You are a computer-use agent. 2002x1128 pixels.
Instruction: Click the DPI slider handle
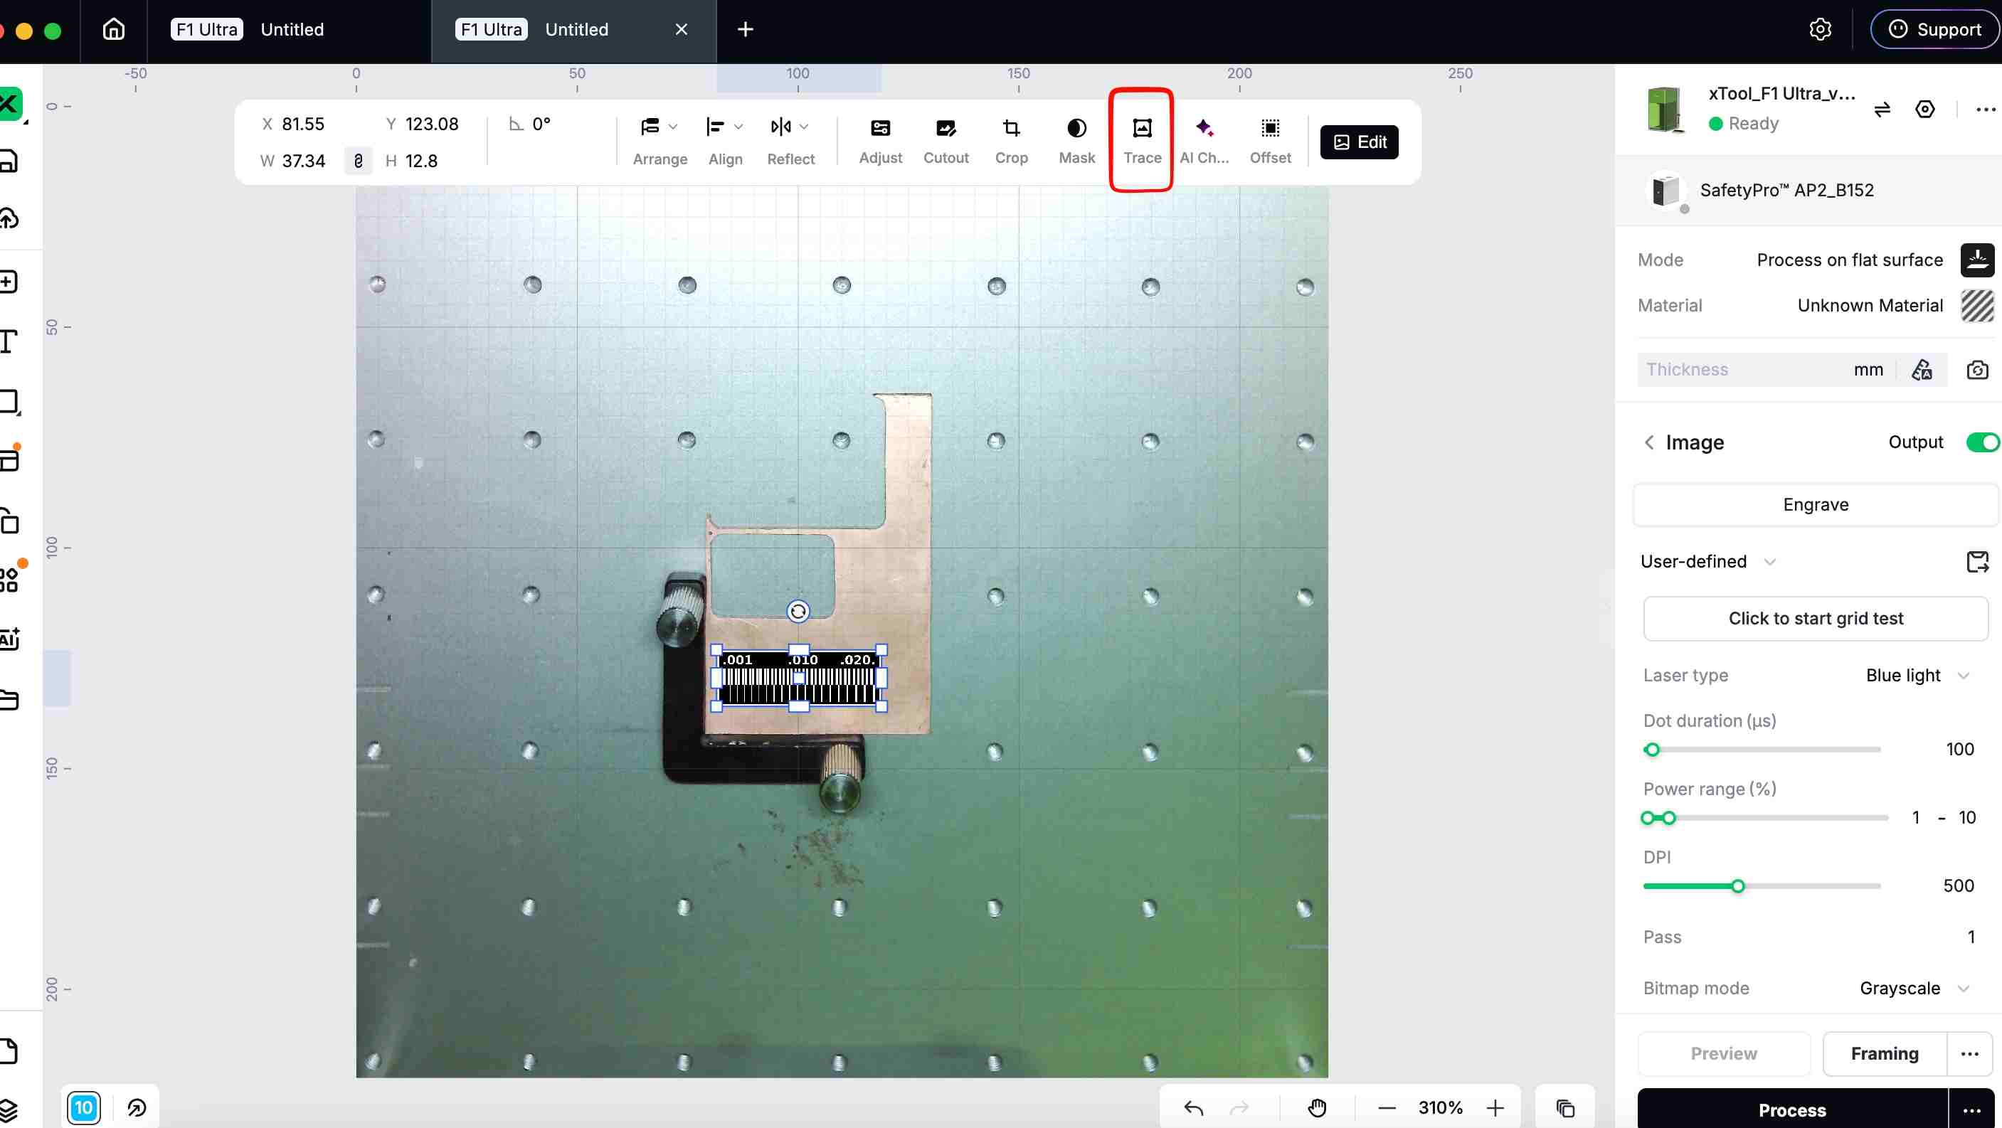pos(1738,886)
